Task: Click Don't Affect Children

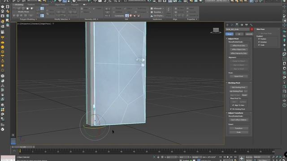Action: click(x=239, y=120)
